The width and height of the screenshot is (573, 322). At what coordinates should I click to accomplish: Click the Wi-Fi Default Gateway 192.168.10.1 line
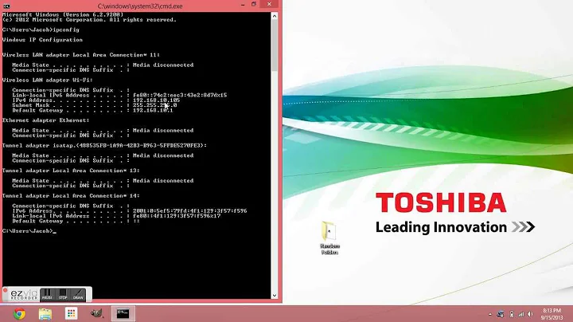(92, 110)
